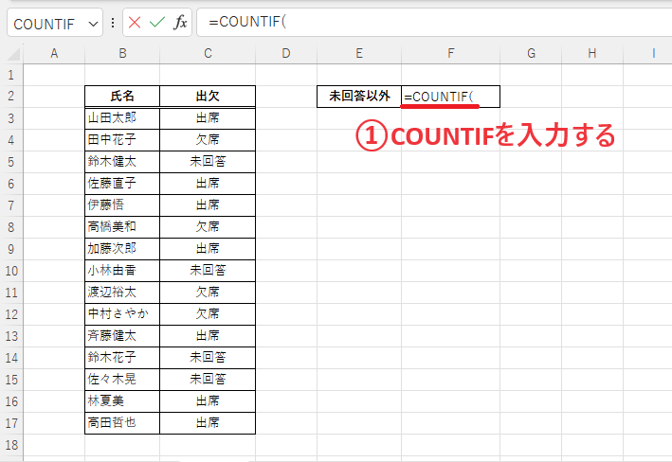
Task: Select the name cell 佐々木晃
Action: coord(122,380)
